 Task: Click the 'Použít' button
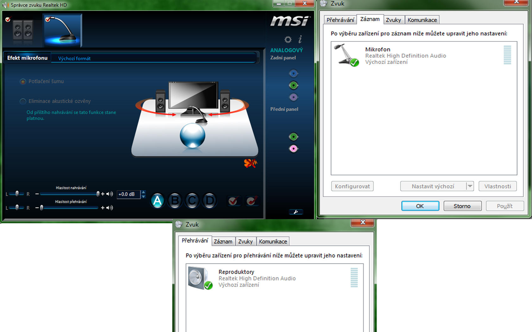[x=505, y=206]
